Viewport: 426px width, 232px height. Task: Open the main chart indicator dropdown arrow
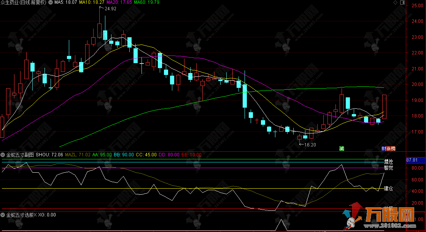click(51, 2)
